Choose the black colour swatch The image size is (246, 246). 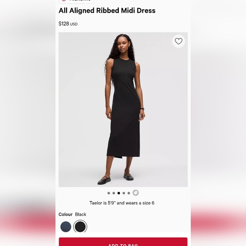click(80, 226)
